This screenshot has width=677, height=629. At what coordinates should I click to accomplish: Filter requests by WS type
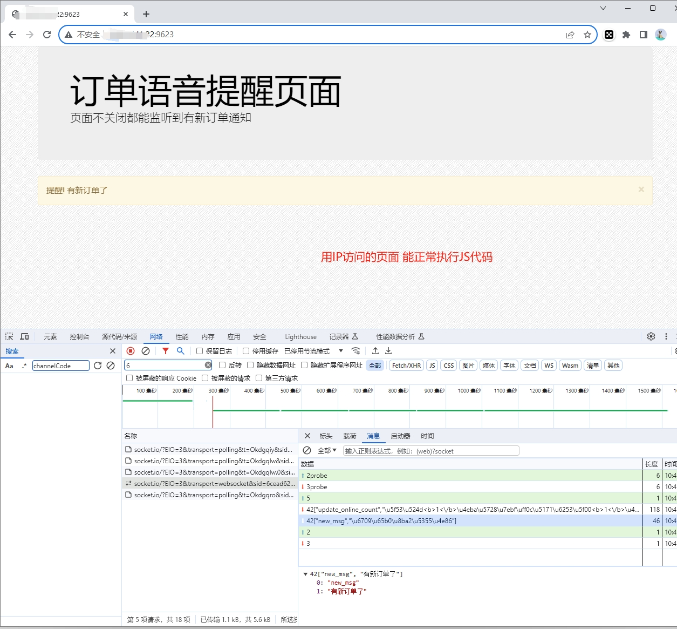[549, 366]
